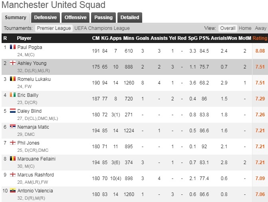Sort the table by Goals column

(142, 38)
